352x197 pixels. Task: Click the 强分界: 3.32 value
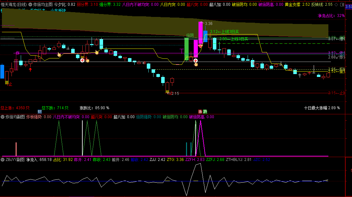[x=110, y=4]
